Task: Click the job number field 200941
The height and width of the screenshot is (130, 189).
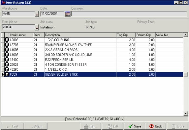Action: pos(18,27)
